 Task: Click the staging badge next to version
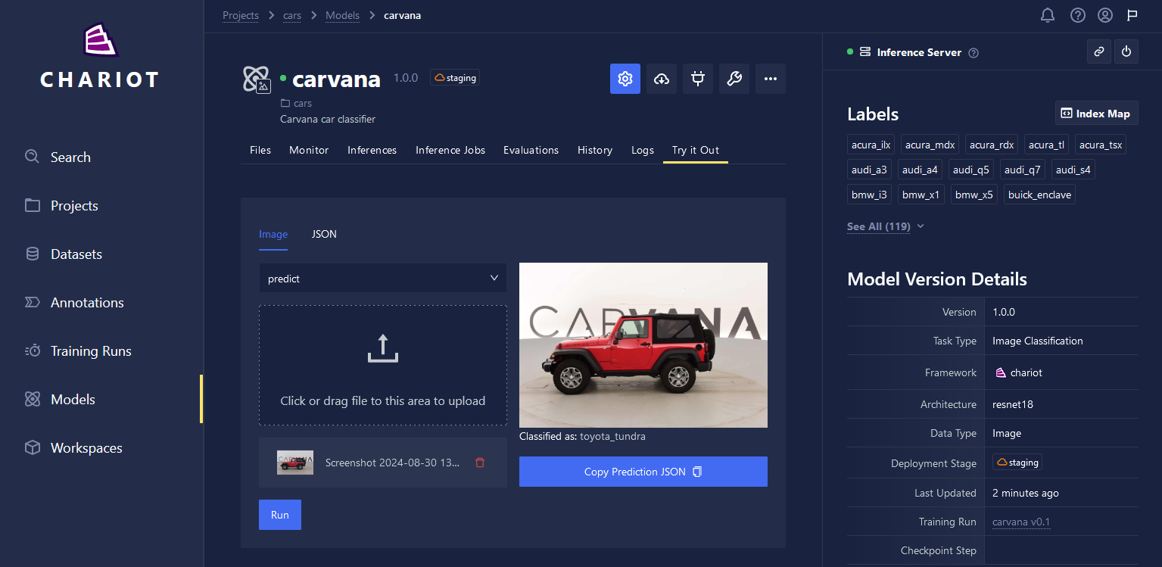pos(455,78)
